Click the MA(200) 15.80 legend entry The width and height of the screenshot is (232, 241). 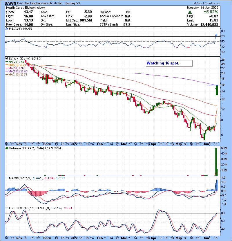(17, 71)
